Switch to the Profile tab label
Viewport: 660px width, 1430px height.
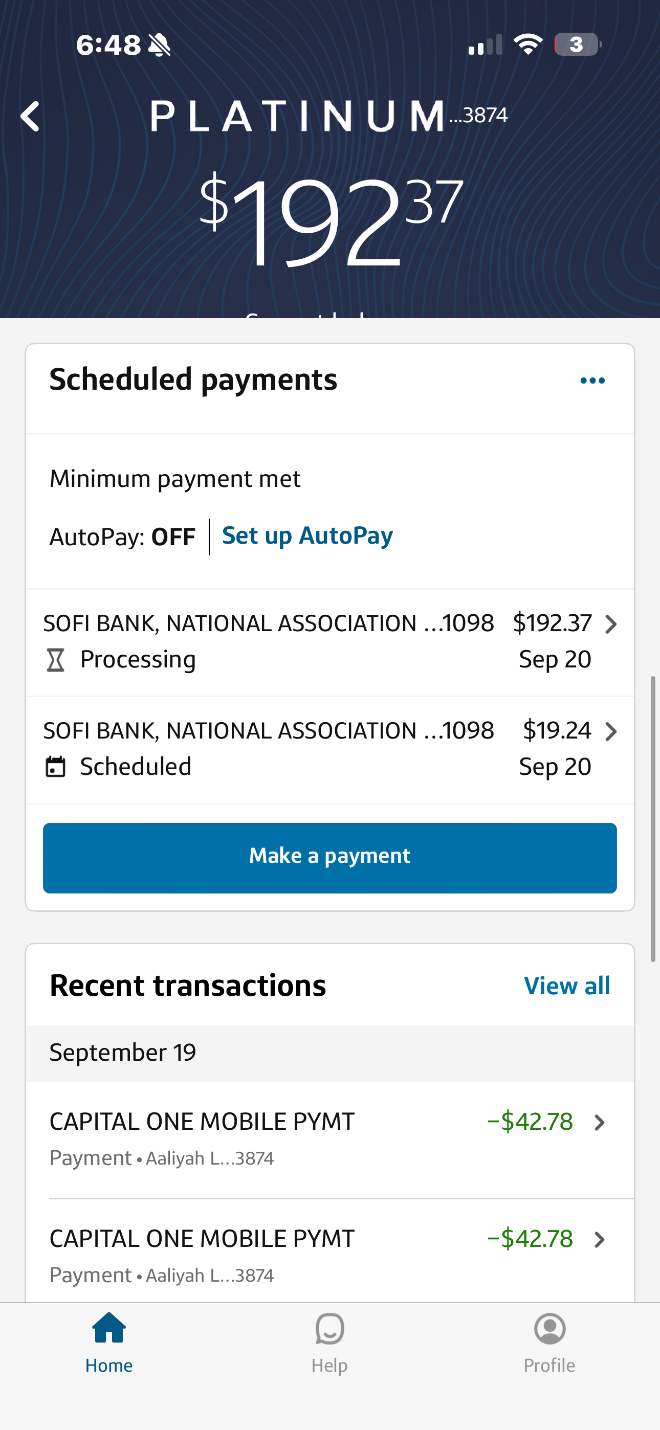coord(549,1365)
